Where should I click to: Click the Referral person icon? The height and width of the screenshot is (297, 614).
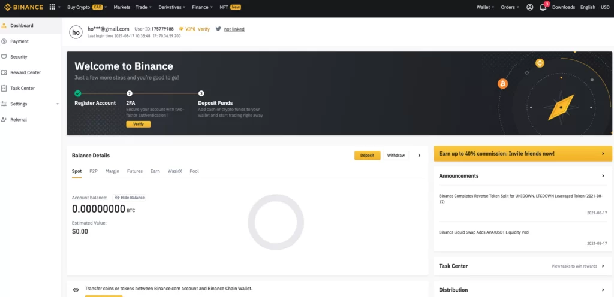[4, 120]
